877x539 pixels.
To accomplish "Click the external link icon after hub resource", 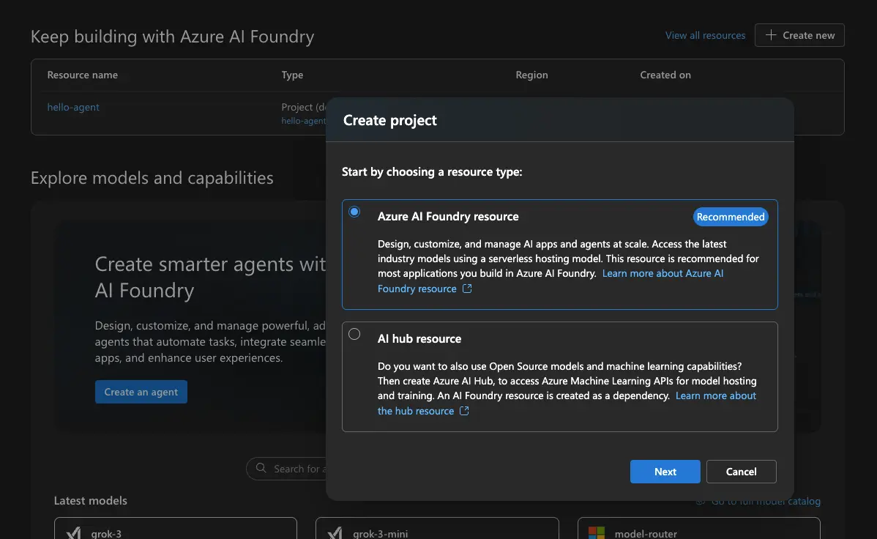I will click(464, 411).
